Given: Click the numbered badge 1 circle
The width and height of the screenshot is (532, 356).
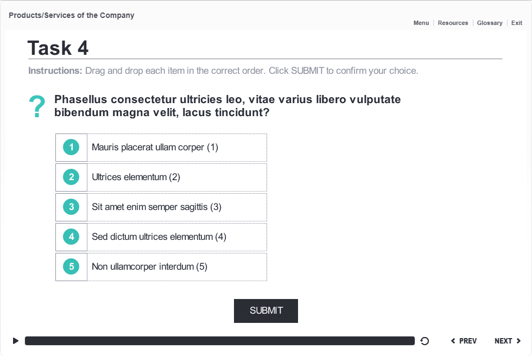Looking at the screenshot, I should click(71, 147).
